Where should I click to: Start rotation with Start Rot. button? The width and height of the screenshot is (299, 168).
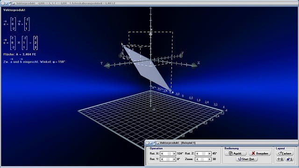point(247,159)
